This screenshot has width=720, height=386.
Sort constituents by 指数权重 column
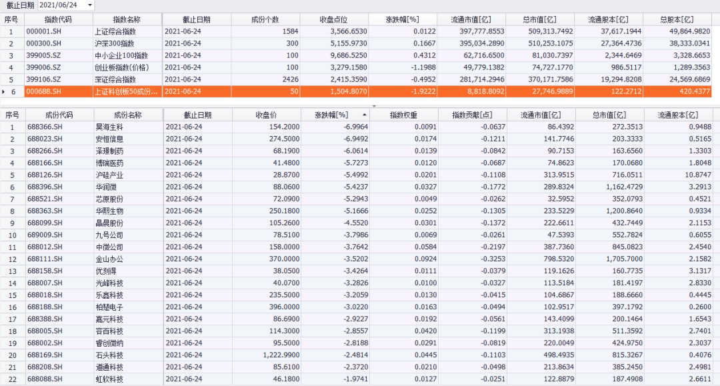click(403, 115)
